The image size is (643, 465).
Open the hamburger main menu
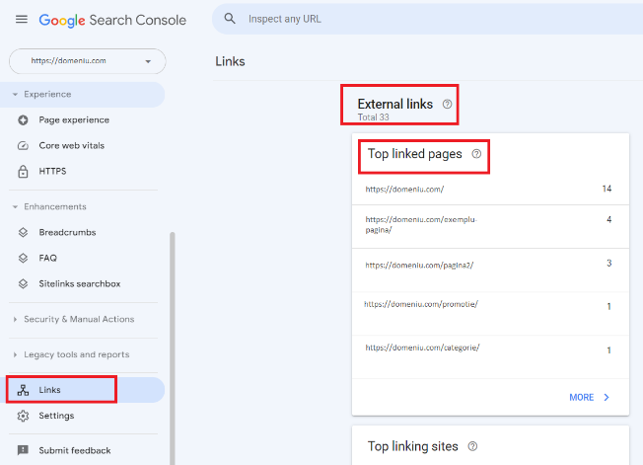tap(22, 20)
